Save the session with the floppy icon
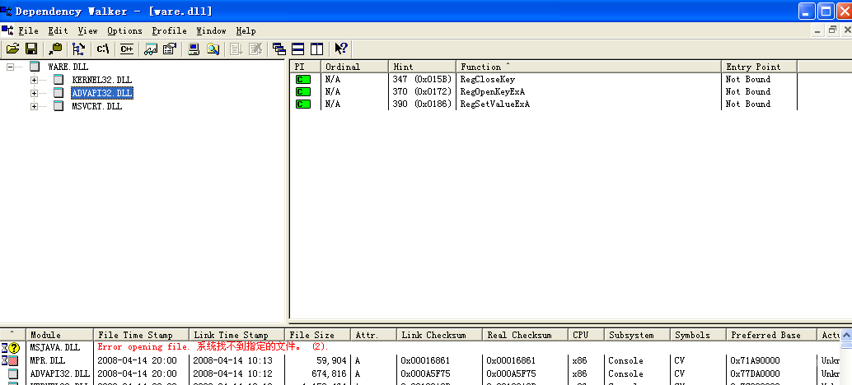The height and width of the screenshot is (385, 852). (31, 49)
